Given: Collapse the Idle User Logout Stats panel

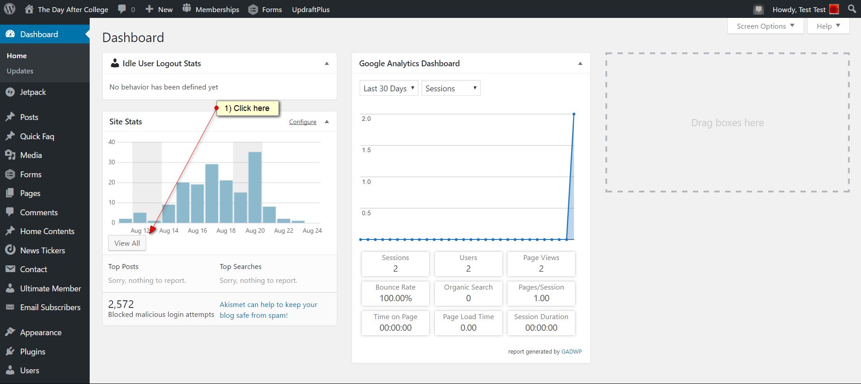Looking at the screenshot, I should pos(327,64).
